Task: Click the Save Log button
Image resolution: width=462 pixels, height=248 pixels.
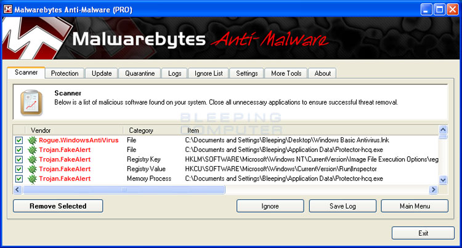Action: [342, 206]
